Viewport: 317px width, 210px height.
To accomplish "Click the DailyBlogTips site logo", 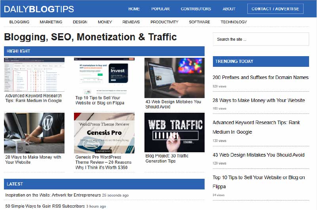I will pyautogui.click(x=39, y=9).
